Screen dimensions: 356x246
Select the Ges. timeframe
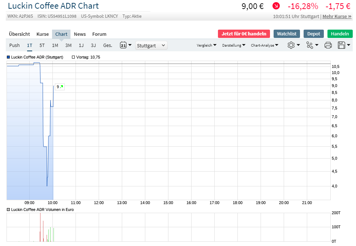click(x=108, y=45)
